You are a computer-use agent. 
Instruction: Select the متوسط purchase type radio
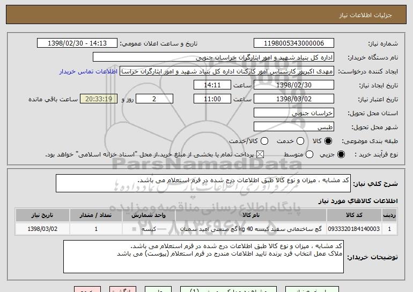click(x=309, y=154)
